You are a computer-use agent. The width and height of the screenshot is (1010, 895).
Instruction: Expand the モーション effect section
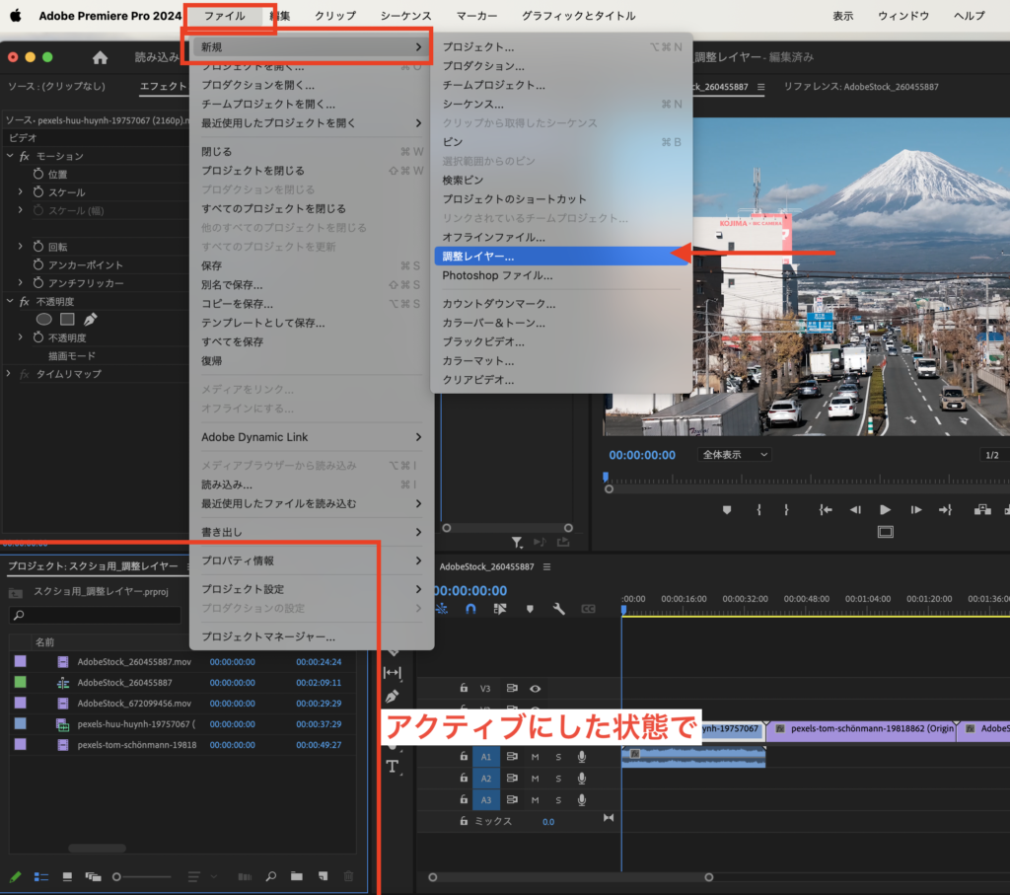(x=9, y=156)
